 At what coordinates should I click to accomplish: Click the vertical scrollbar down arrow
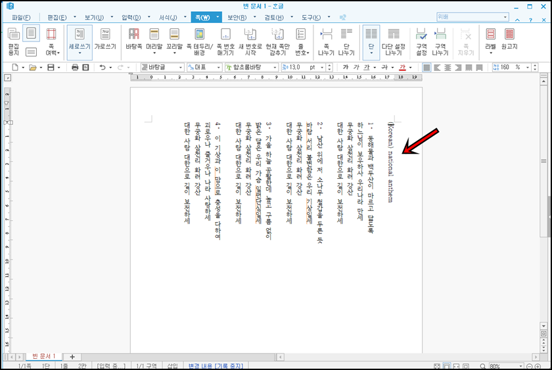[x=543, y=326]
